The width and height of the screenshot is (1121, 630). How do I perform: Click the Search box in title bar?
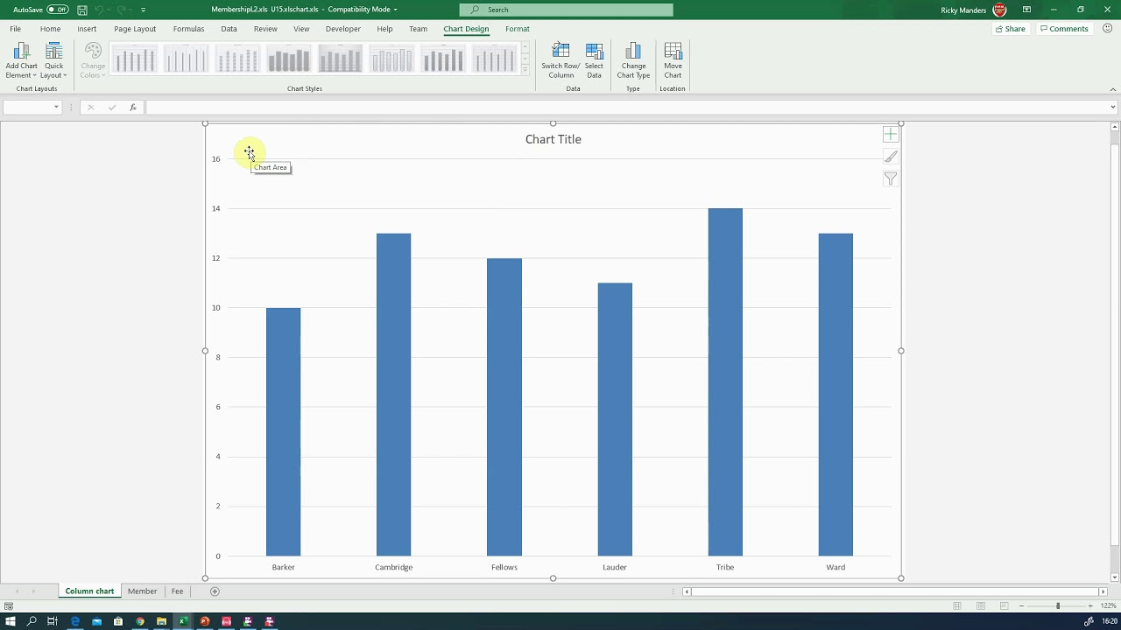click(x=567, y=10)
